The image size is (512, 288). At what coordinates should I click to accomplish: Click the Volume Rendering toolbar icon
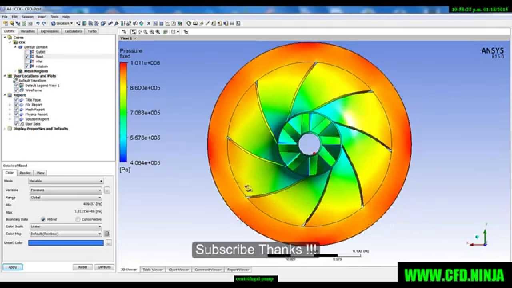[103, 23]
